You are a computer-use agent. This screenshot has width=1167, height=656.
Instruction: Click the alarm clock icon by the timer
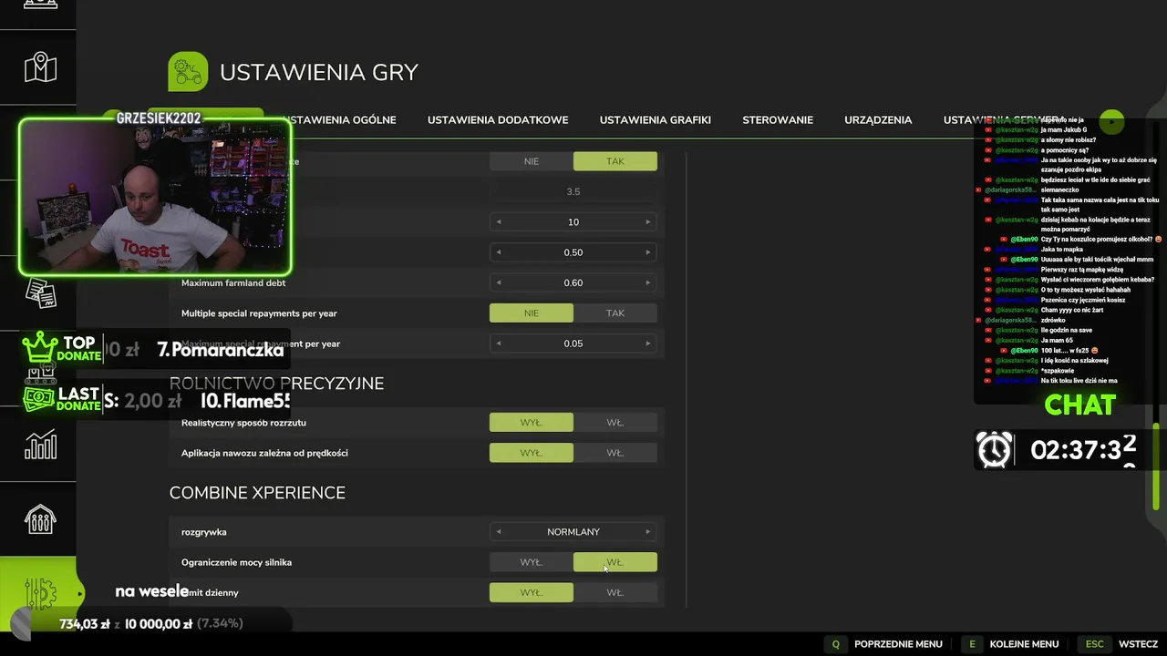(995, 449)
